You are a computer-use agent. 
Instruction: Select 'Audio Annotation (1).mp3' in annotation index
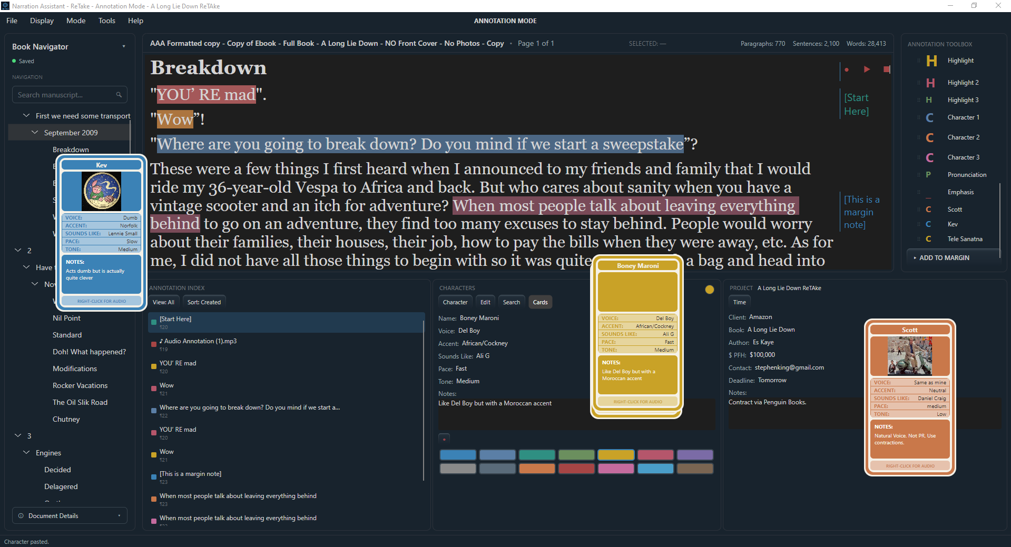[287, 344]
